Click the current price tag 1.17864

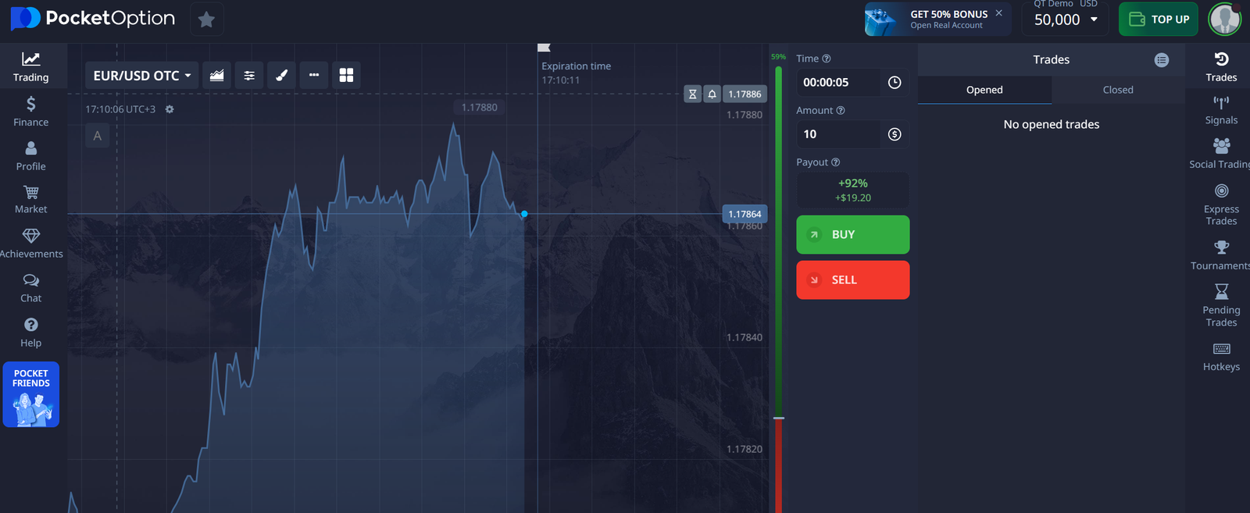coord(745,214)
